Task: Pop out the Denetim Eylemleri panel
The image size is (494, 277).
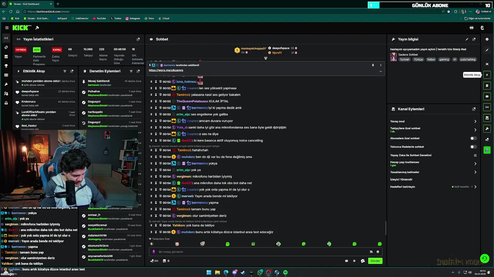Action: (138, 71)
